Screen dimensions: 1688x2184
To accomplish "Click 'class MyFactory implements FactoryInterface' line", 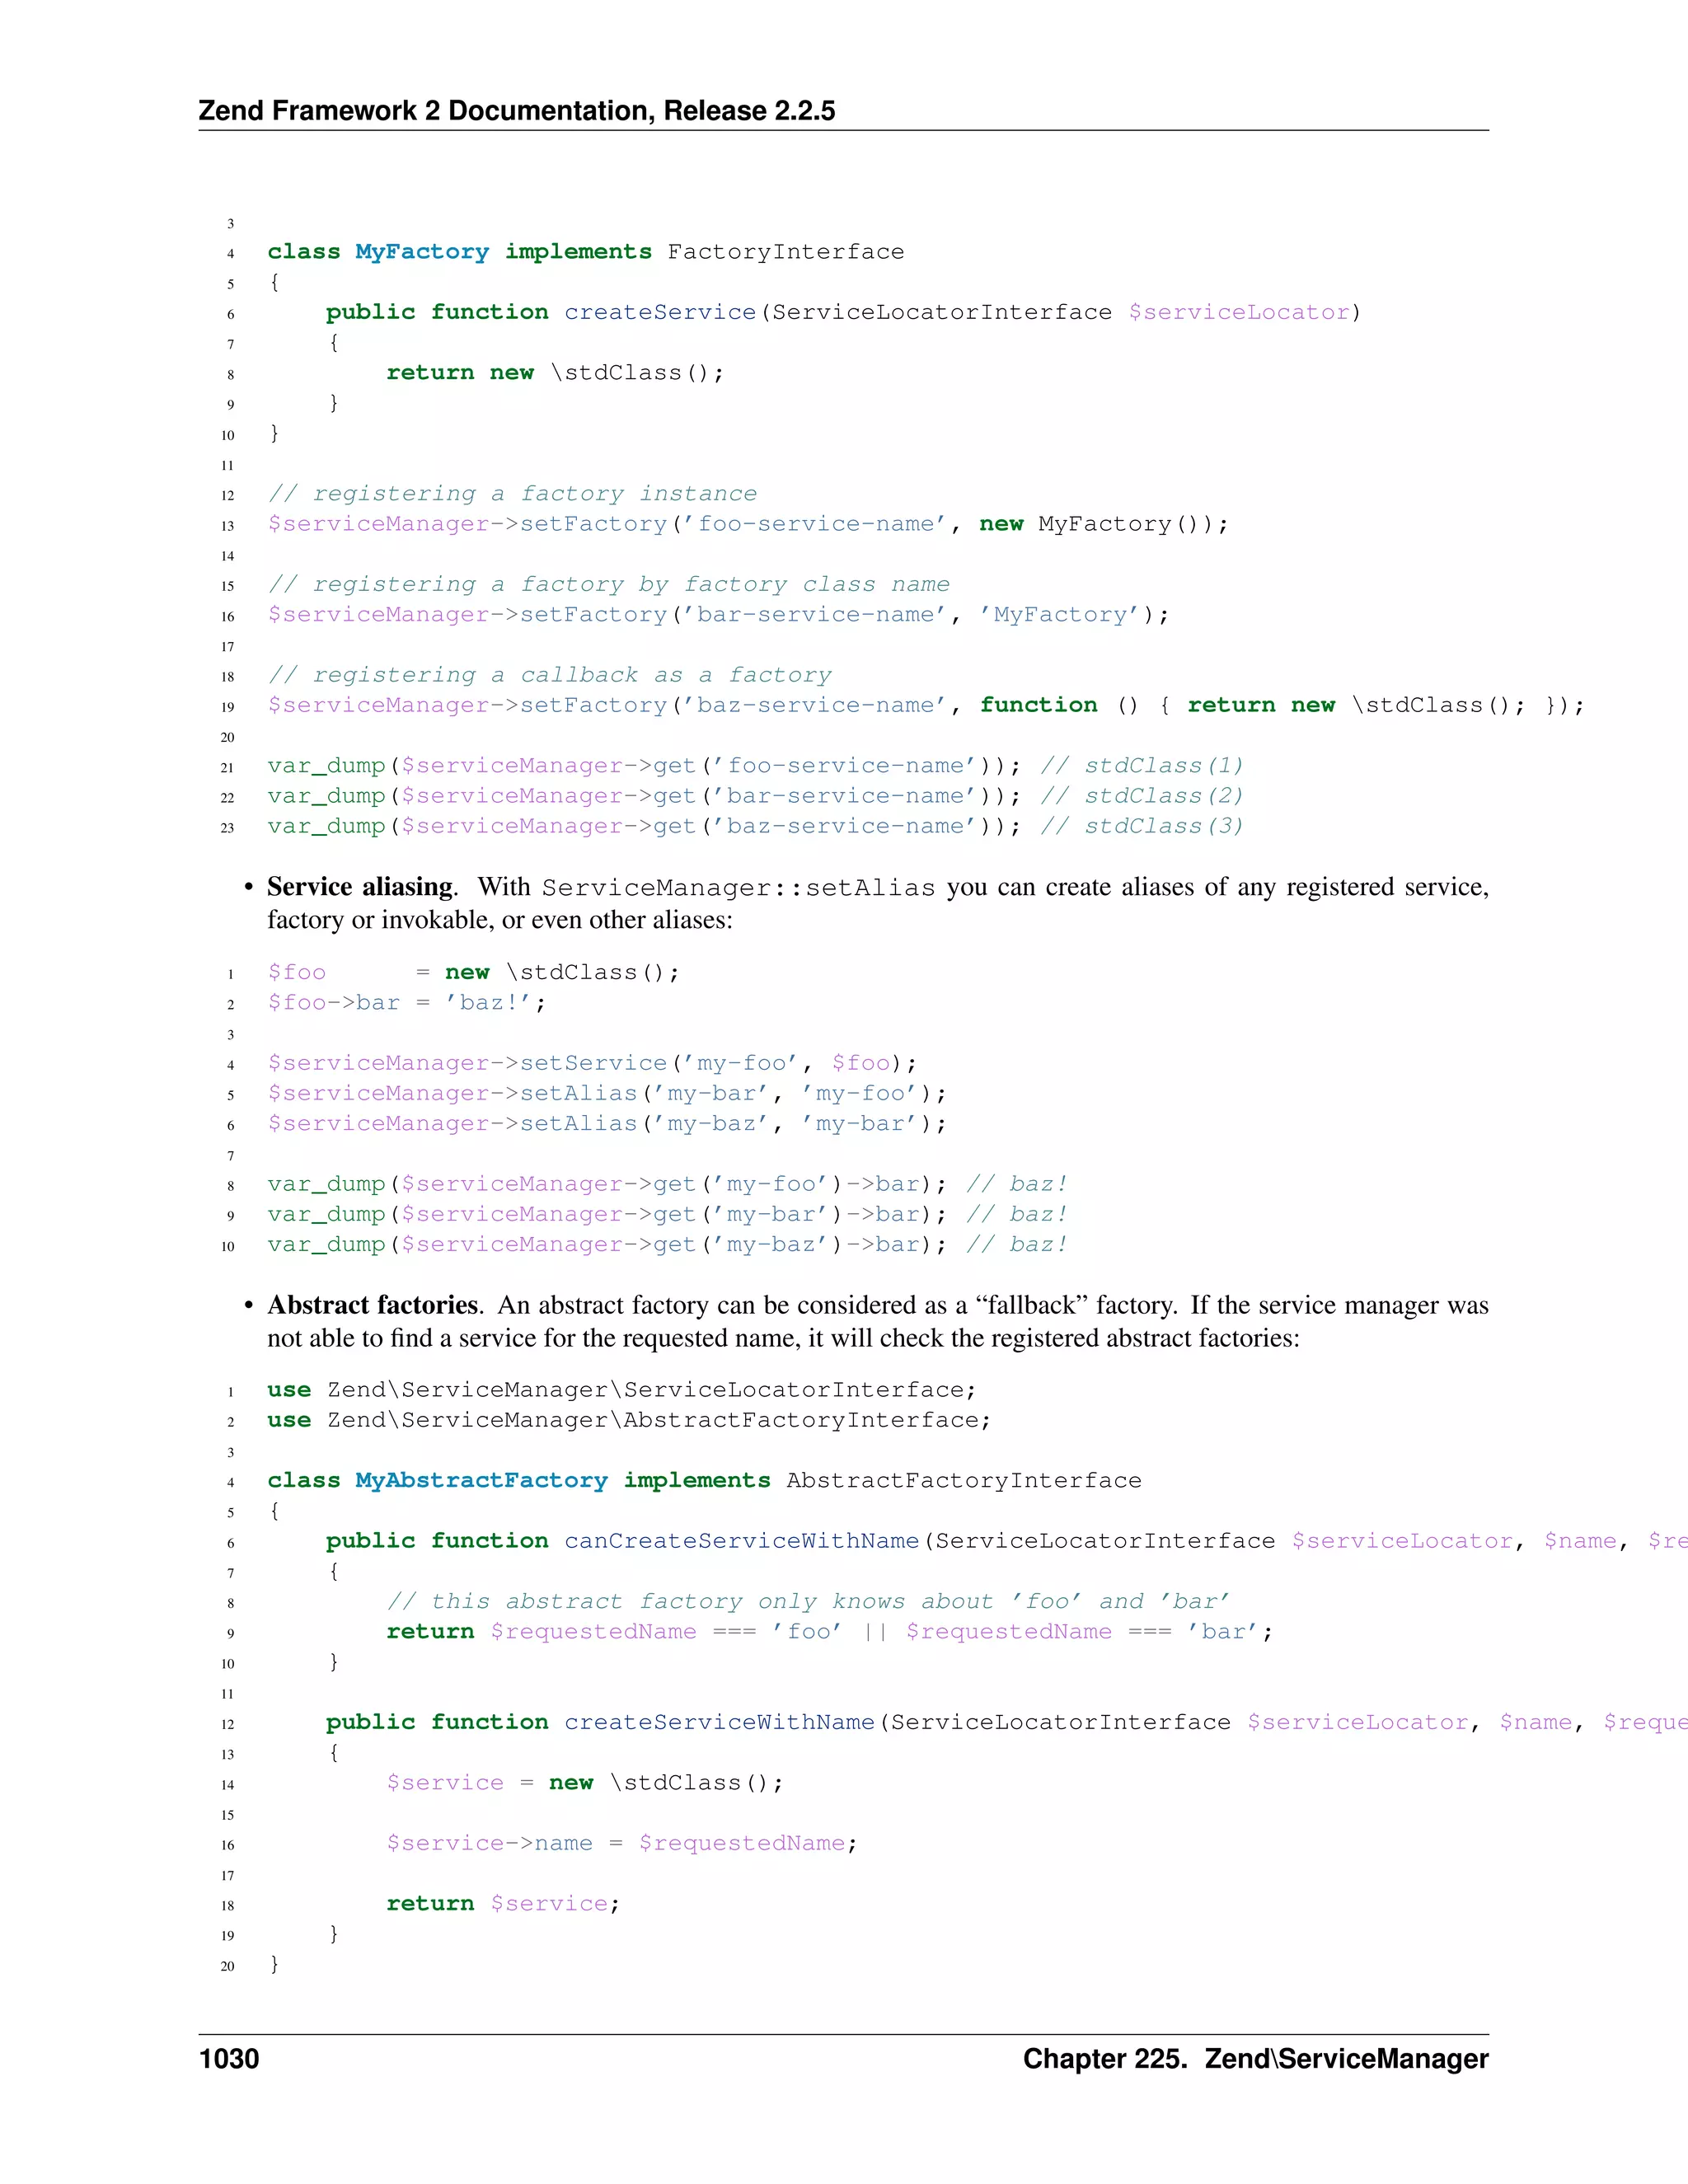I will tap(585, 252).
